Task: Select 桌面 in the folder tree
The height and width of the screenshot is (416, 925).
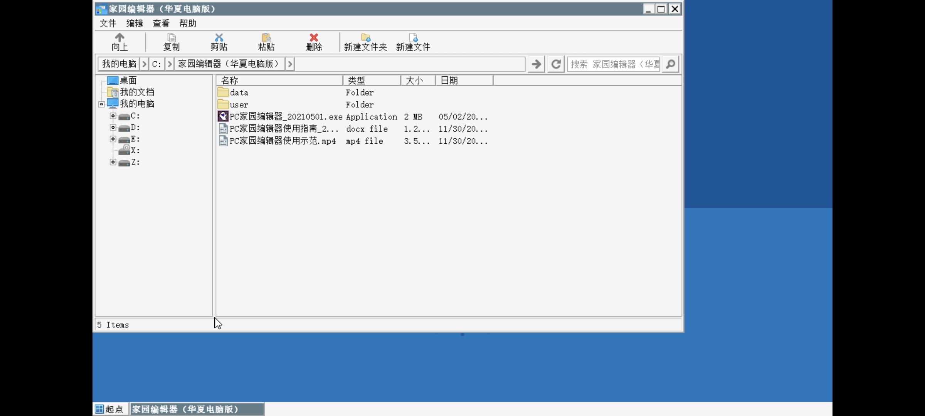Action: coord(128,81)
